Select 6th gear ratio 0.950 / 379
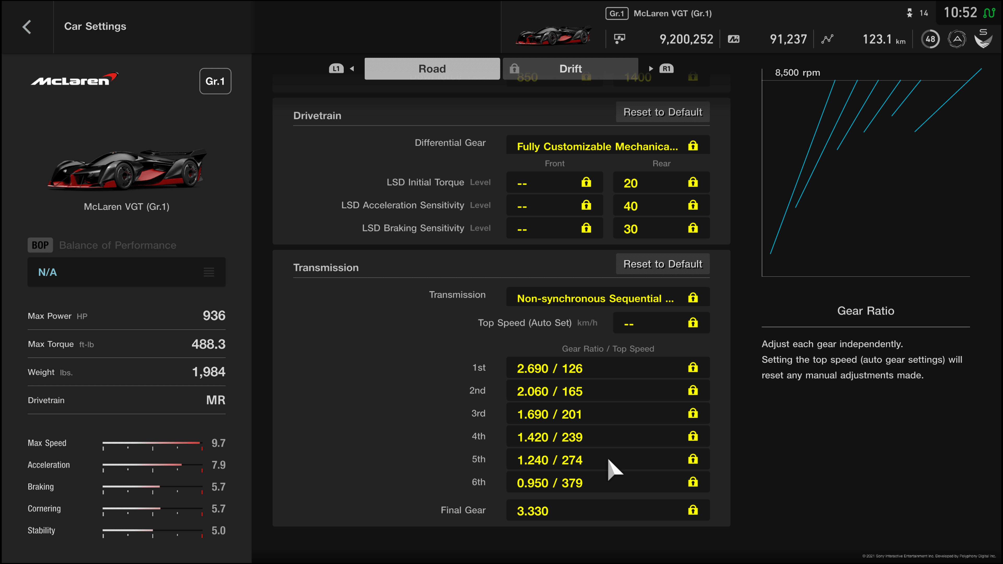This screenshot has width=1003, height=564. (x=608, y=482)
